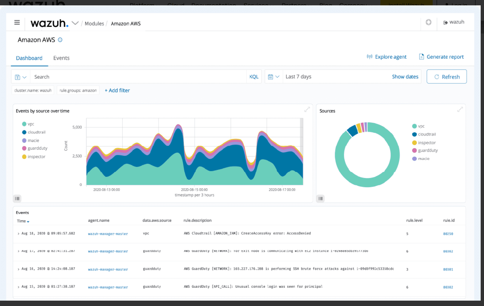Click into the Search query field
This screenshot has height=306, width=484.
click(138, 77)
